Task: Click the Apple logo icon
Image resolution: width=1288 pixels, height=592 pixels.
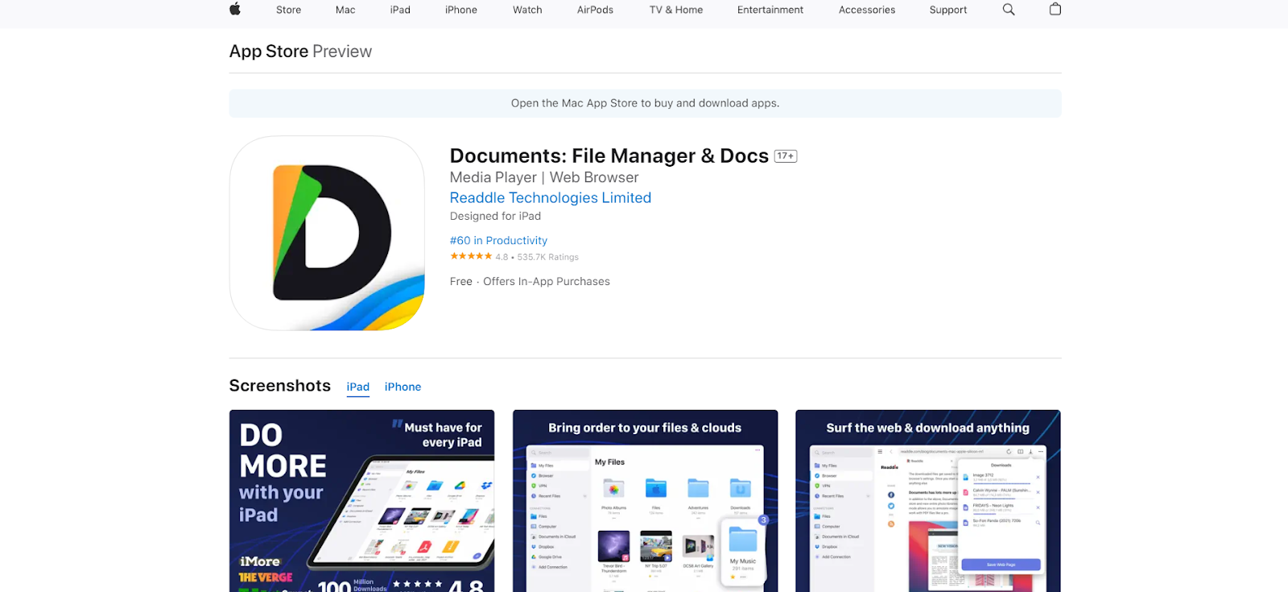Action: coord(235,9)
